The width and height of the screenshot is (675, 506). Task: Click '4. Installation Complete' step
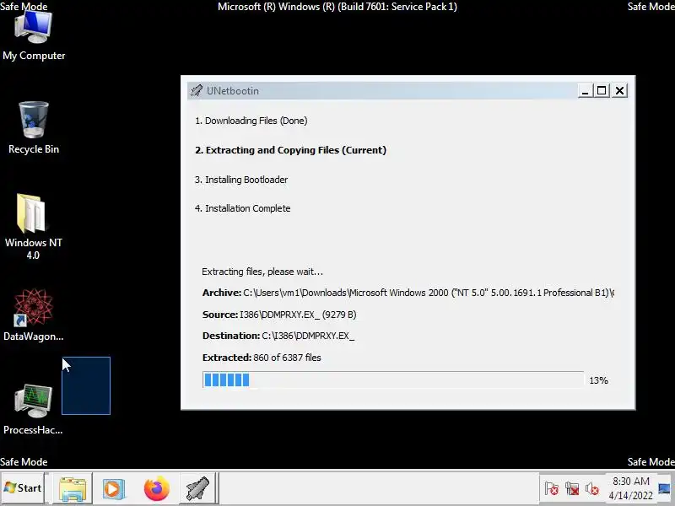point(242,208)
